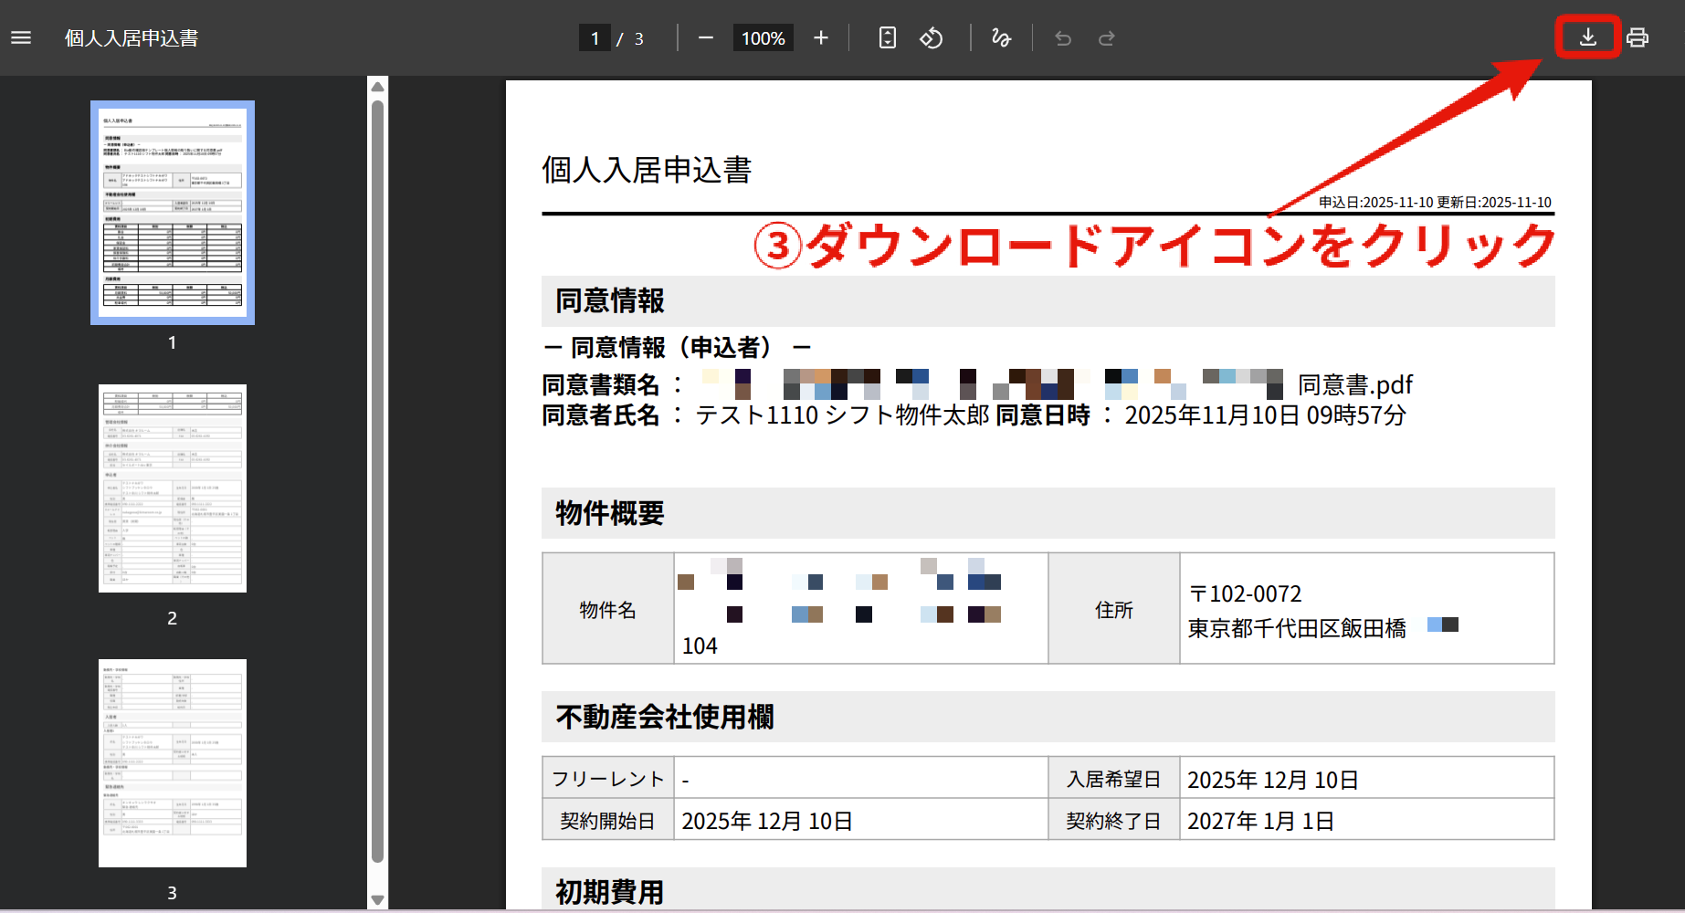Zoom out with the minus button
This screenshot has width=1685, height=913.
[705, 37]
